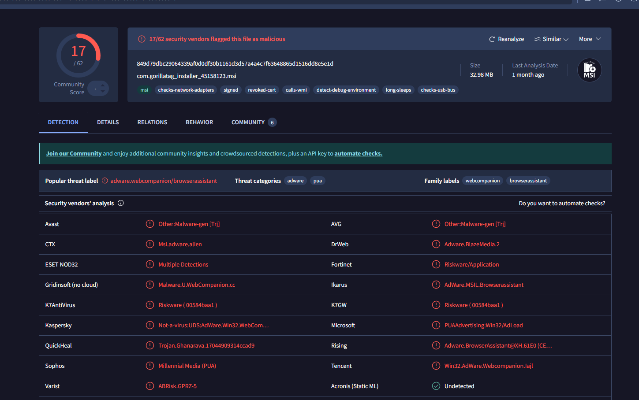The width and height of the screenshot is (639, 400).
Task: Click the Community Score vote control
Action: pyautogui.click(x=98, y=89)
